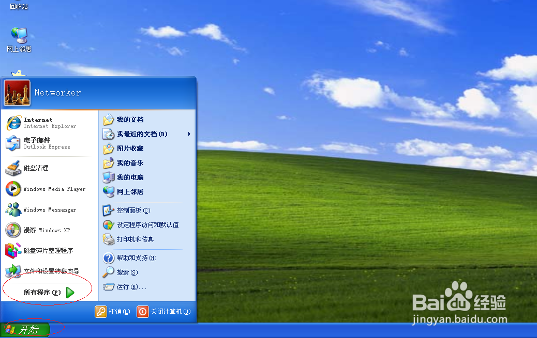Click the 磁盘清理 label

point(36,168)
